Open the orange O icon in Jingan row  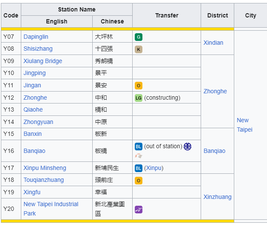tap(138, 86)
